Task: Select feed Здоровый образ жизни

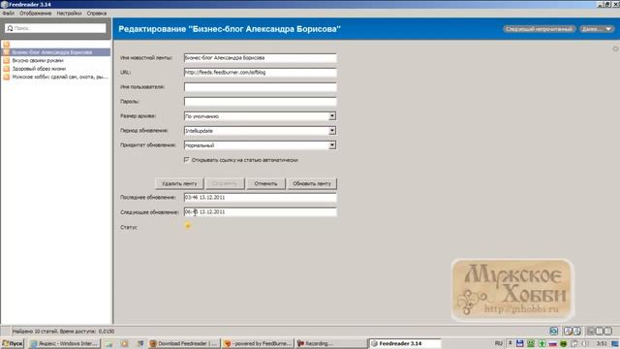Action: point(39,69)
